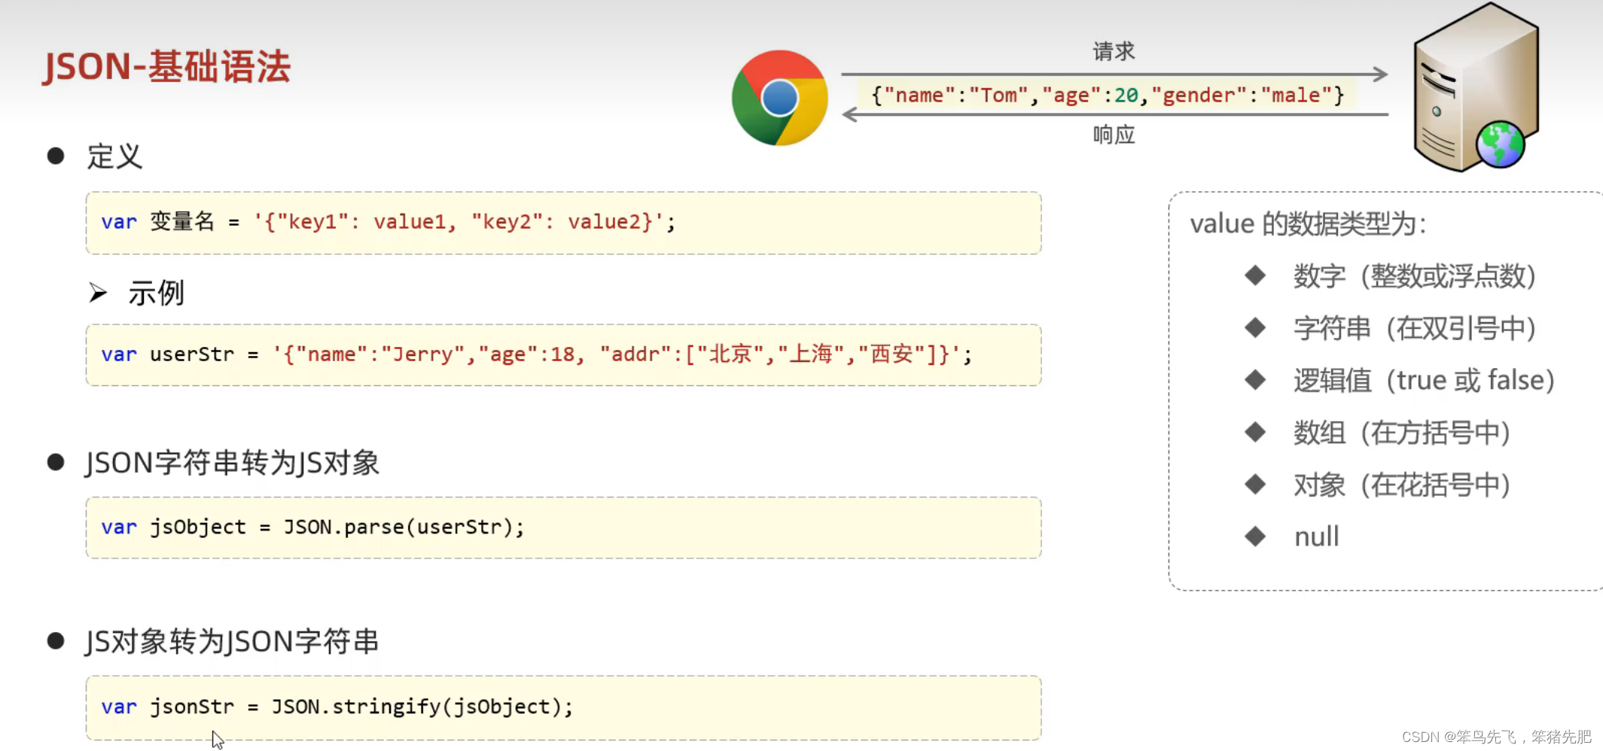Click the JSON sample with name Tom
The height and width of the screenshot is (751, 1603).
coord(1107,96)
